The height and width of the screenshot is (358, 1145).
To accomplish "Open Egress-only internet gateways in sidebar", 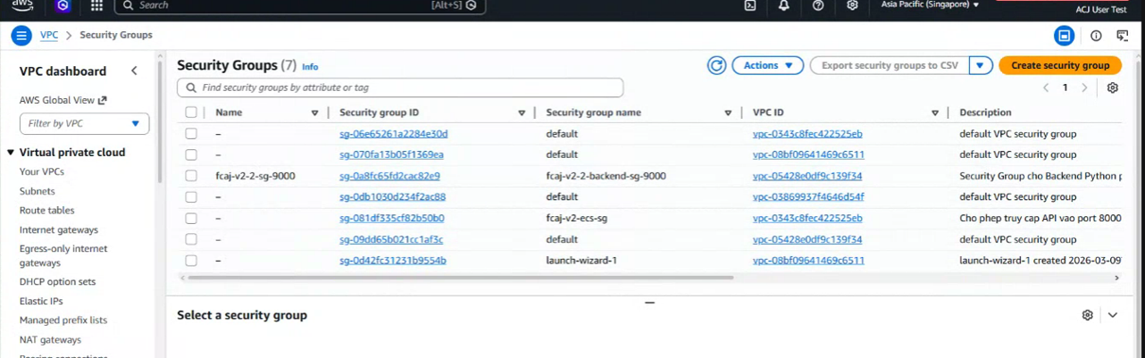I will pos(63,255).
